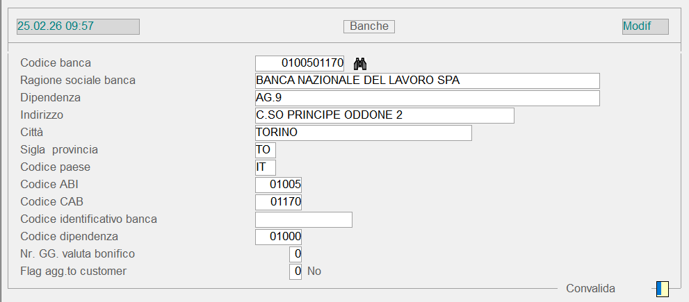Click the Codice ABI field
689x302 pixels.
tap(279, 185)
